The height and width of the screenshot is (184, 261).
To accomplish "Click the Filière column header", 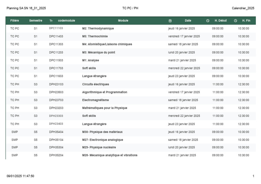I will click(x=15, y=21).
